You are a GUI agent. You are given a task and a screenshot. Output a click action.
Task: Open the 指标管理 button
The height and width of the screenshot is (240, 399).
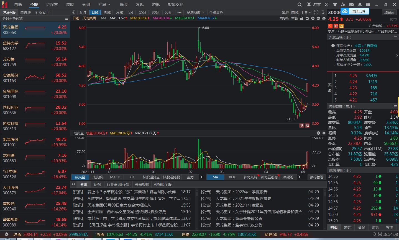click(316, 177)
